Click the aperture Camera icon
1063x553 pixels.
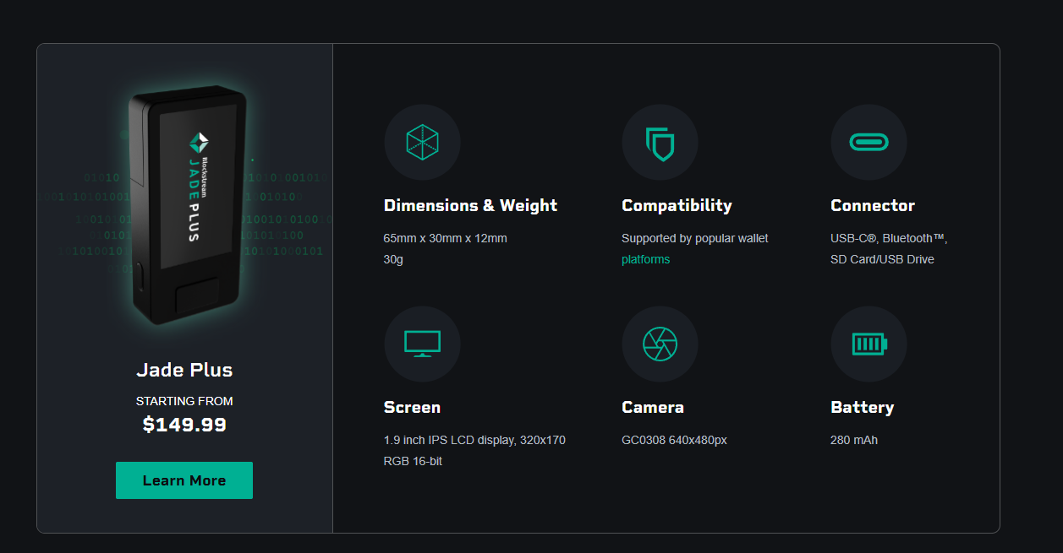tap(660, 344)
